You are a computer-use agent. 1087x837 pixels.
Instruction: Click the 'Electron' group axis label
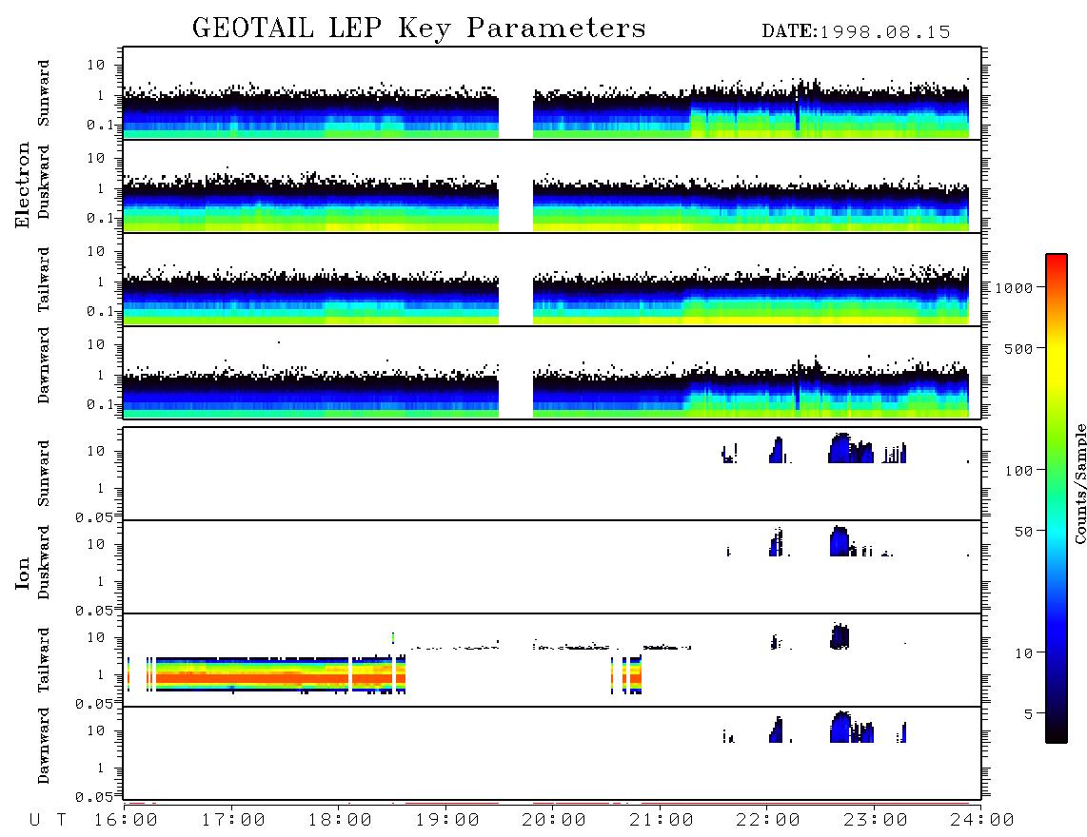point(22,185)
